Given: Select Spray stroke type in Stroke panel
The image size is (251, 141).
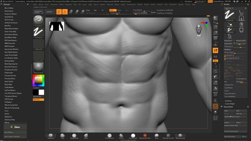Looking at the screenshot, I should pos(242,24).
